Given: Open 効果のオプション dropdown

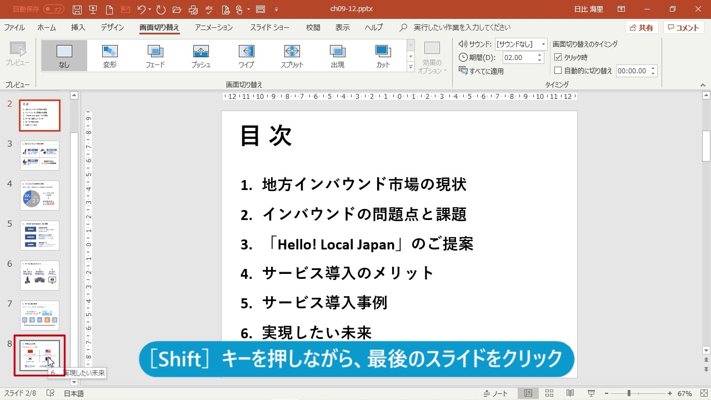Looking at the screenshot, I should click(432, 58).
